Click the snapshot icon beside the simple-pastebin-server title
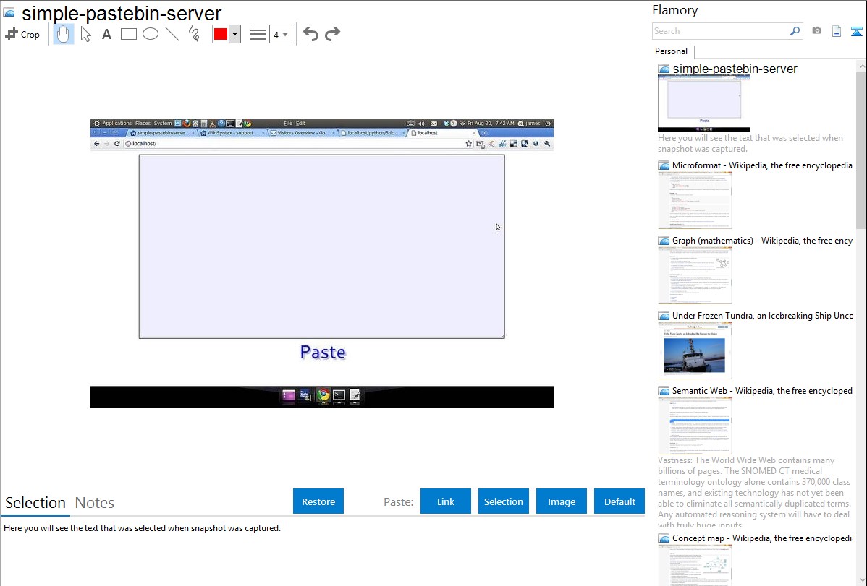Screen dimensions: 867x586 [x=9, y=12]
